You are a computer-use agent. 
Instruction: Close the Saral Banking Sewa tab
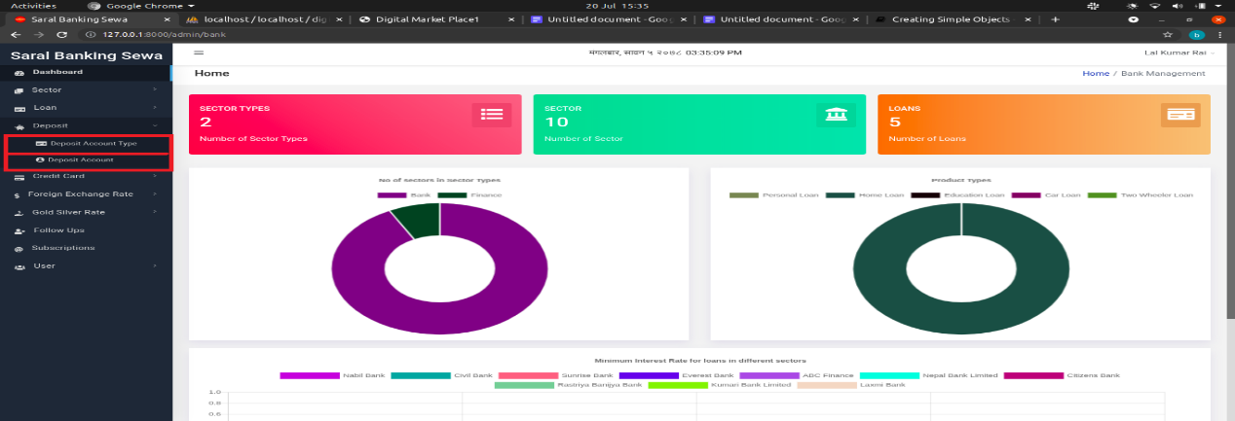click(x=168, y=19)
